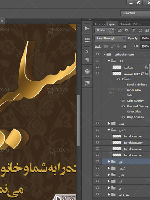
Task: Click the Bevel & Emboss effect
Action: (137, 85)
